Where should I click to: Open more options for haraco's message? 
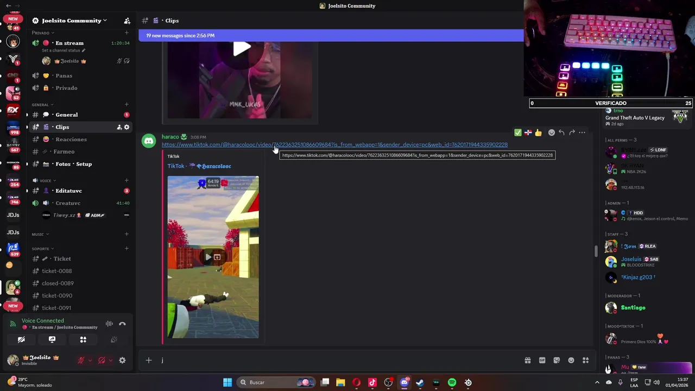pos(582,133)
